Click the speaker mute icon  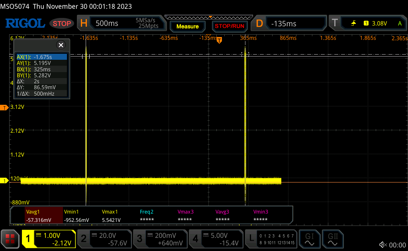click(x=383, y=245)
